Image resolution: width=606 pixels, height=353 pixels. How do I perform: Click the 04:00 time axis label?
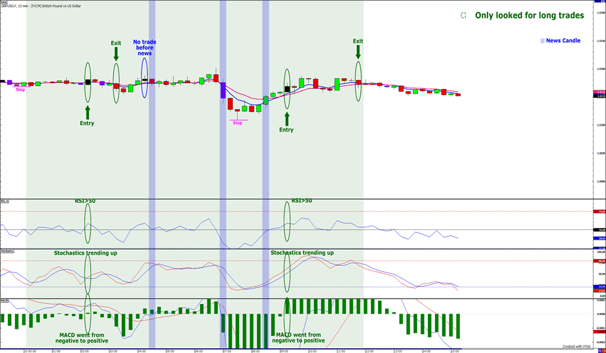click(x=142, y=351)
